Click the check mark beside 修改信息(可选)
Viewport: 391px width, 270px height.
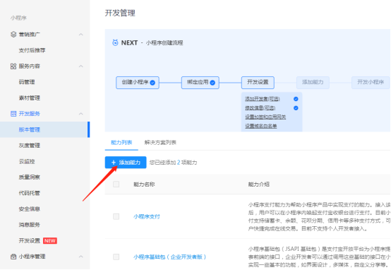click(296, 108)
